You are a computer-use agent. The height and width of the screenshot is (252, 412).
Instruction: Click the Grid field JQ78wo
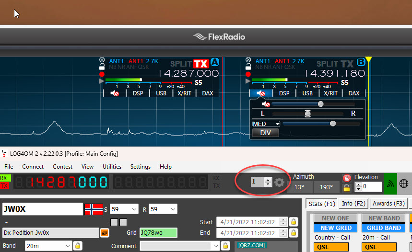[x=158, y=233]
